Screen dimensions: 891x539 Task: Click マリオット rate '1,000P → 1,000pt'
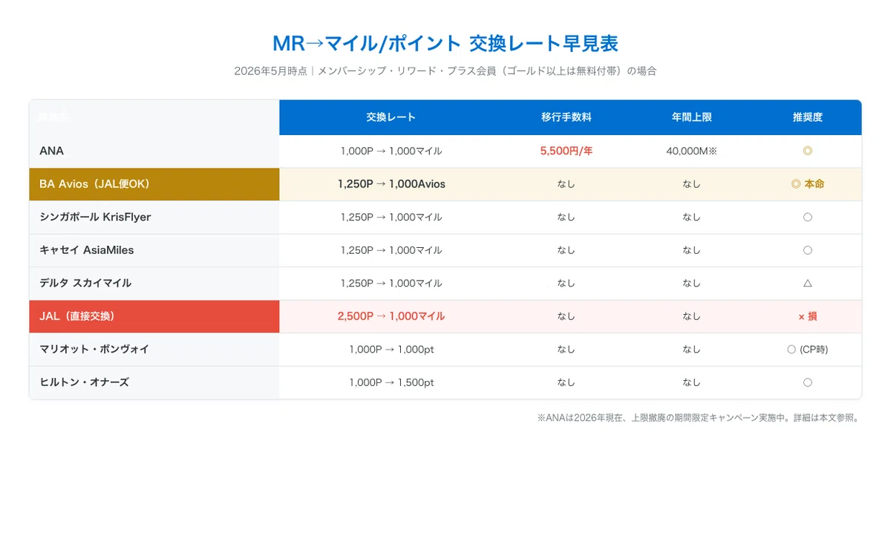point(391,349)
